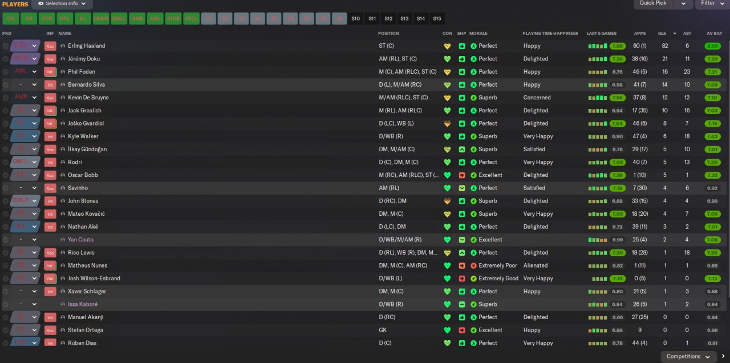Sort by the Apps column header
Viewport: 730px width, 363px height.
tap(640, 33)
